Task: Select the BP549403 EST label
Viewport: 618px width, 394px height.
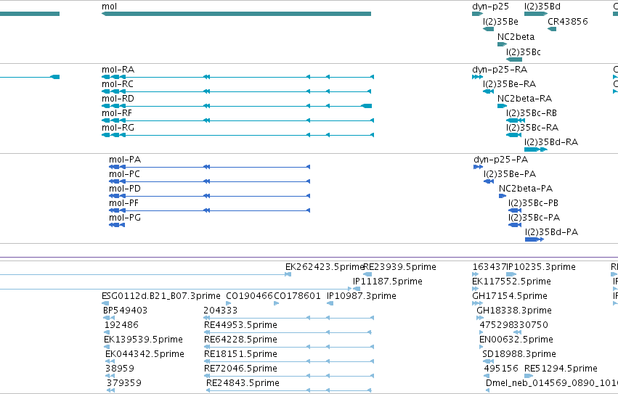Action: pyautogui.click(x=126, y=311)
